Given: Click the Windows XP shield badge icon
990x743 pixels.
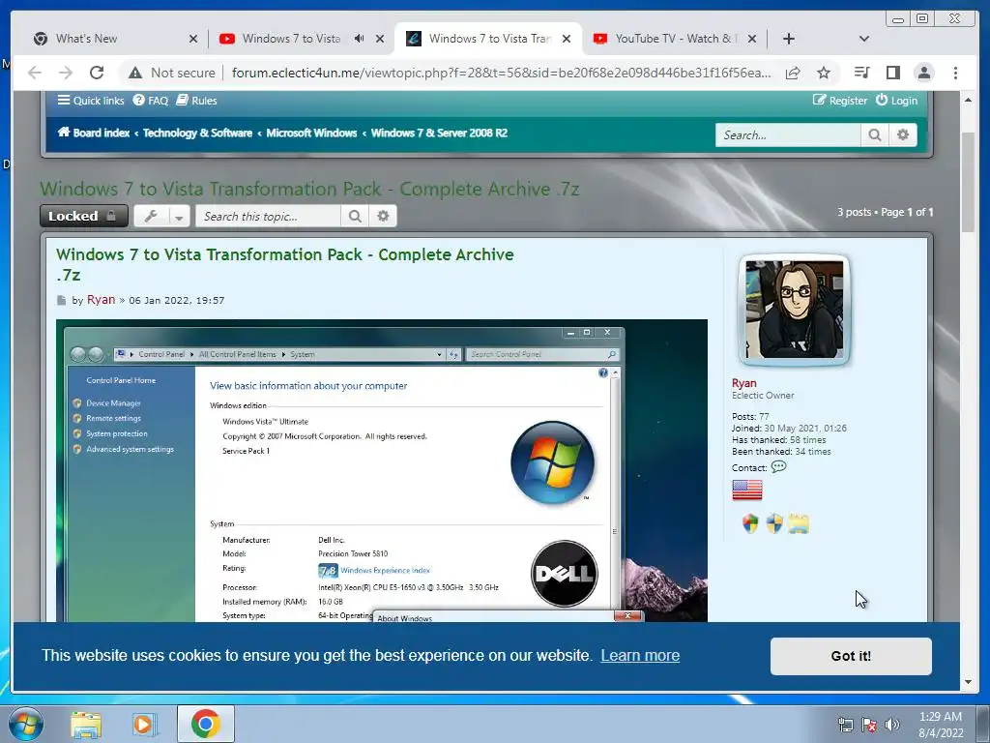Looking at the screenshot, I should click(750, 523).
